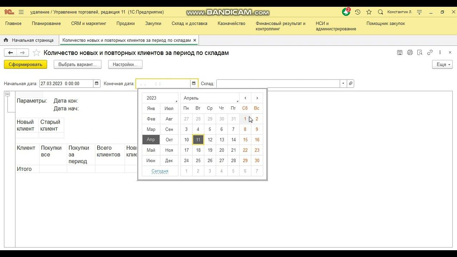Screen dimensions: 457x257
Task: Click the 1C logo icon
Action: tap(9, 12)
